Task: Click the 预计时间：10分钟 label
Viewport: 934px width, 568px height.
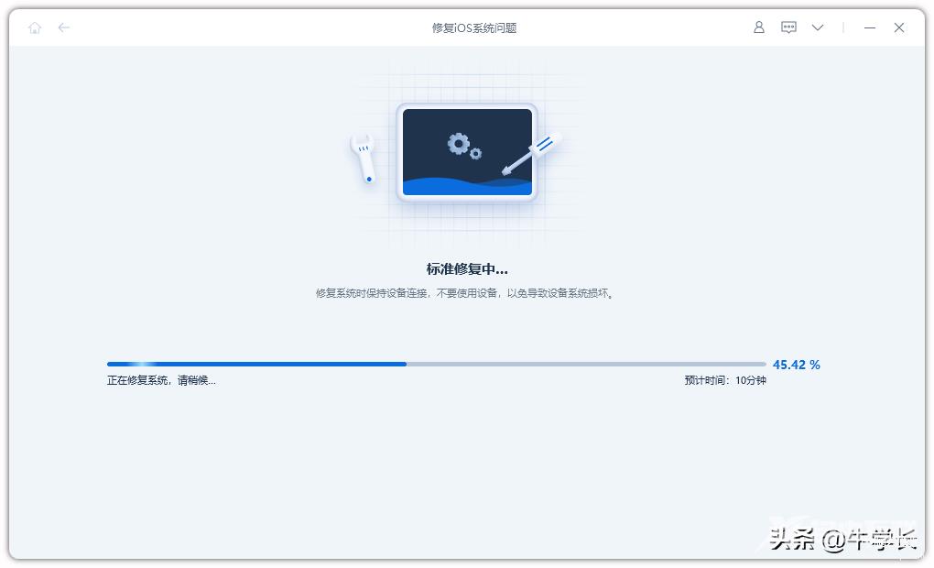Action: [x=725, y=380]
